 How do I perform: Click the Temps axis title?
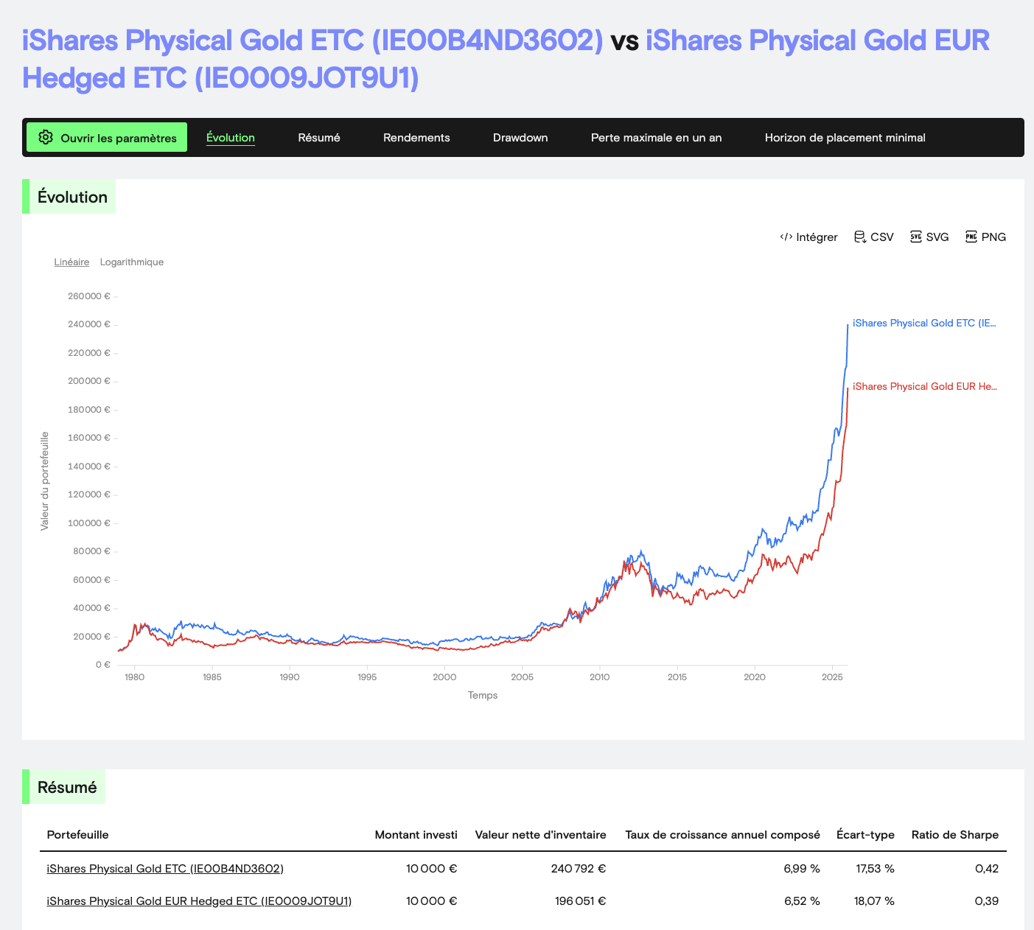point(483,695)
